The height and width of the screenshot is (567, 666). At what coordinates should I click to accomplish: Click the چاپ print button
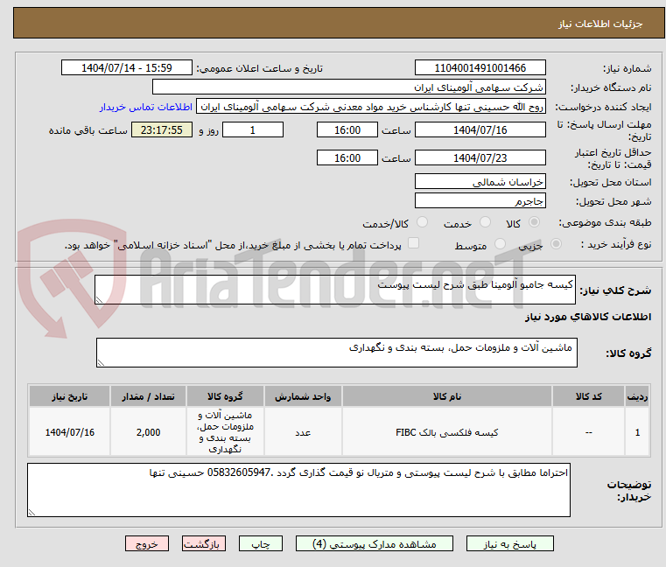click(261, 543)
